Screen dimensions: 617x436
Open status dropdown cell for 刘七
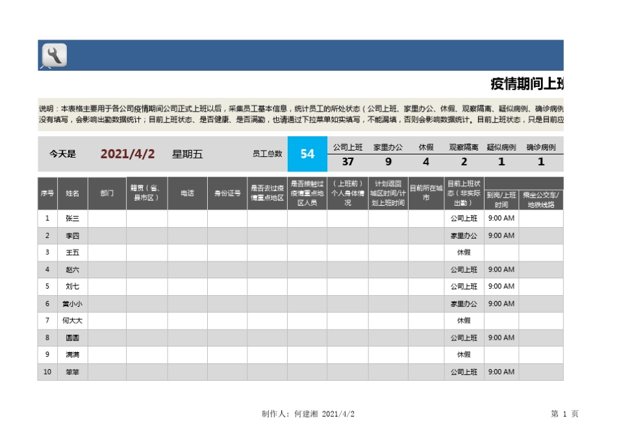click(464, 287)
